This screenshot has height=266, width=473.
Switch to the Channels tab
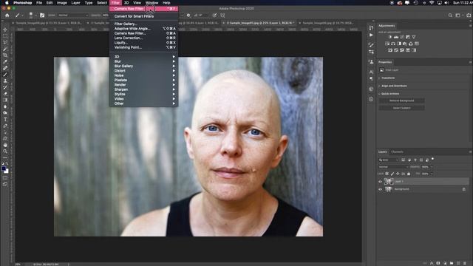click(398, 151)
